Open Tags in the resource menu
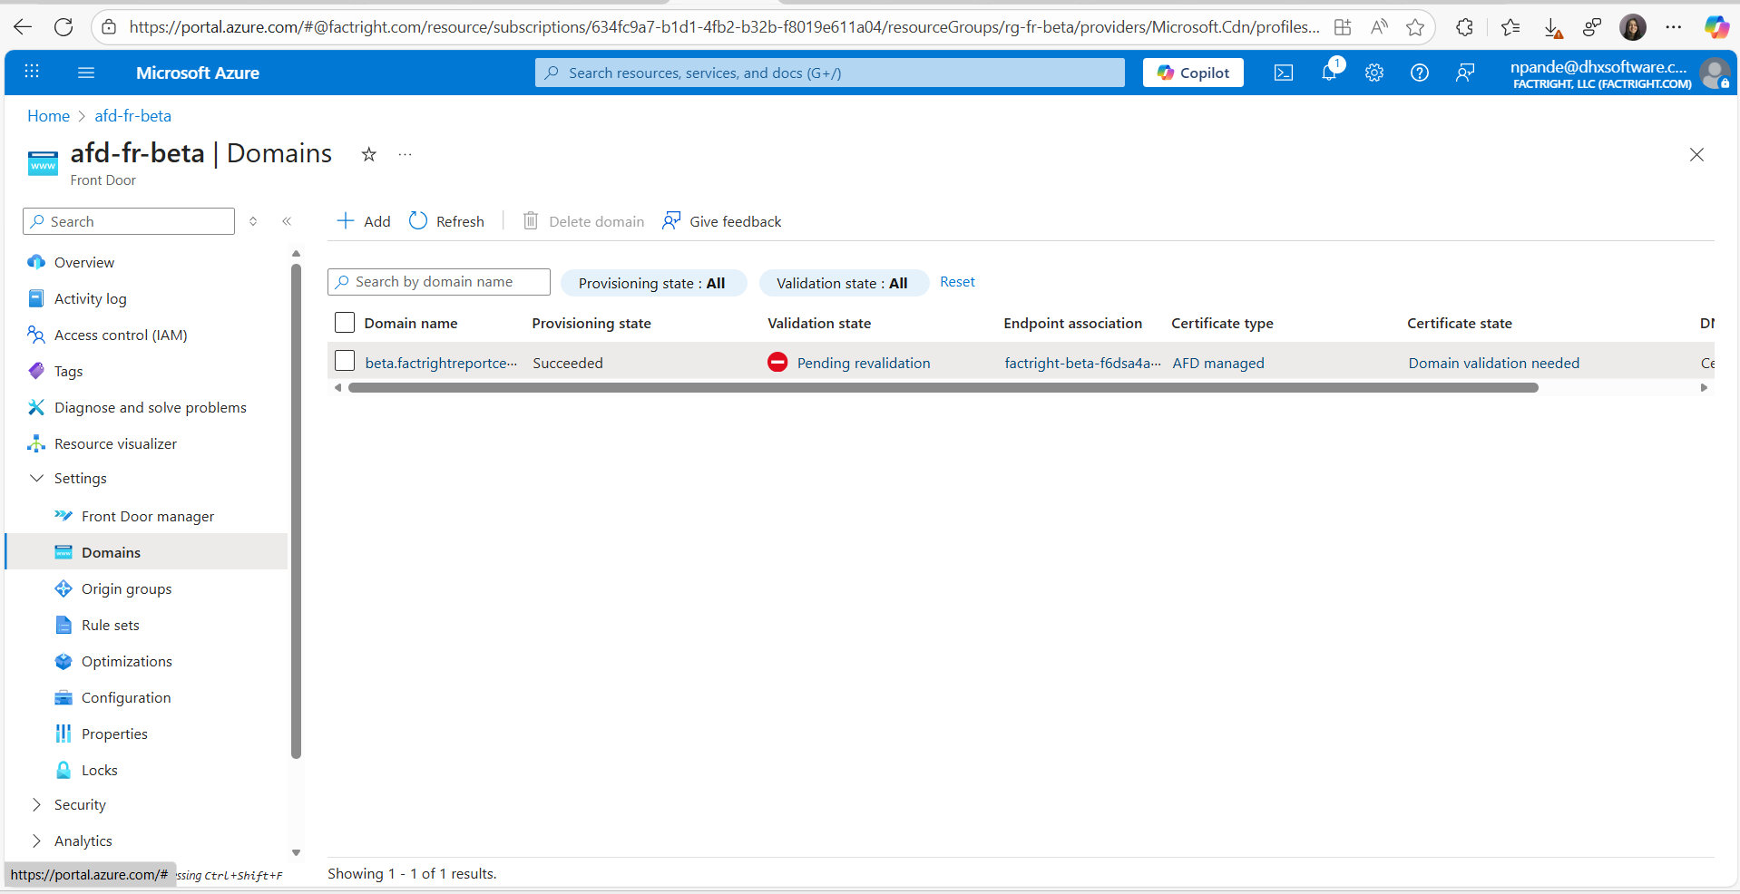 pyautogui.click(x=68, y=372)
